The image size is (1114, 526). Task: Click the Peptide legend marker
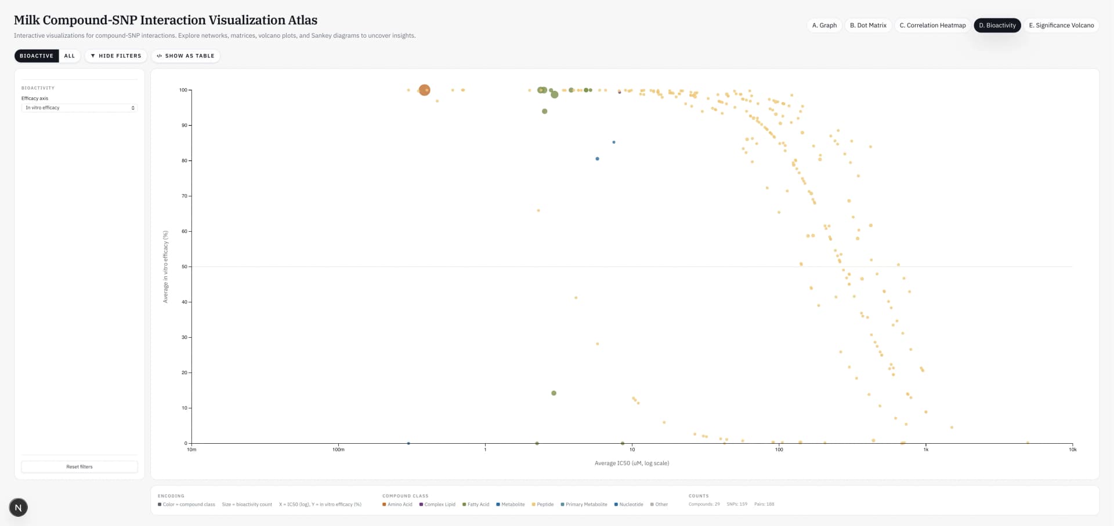click(x=533, y=505)
